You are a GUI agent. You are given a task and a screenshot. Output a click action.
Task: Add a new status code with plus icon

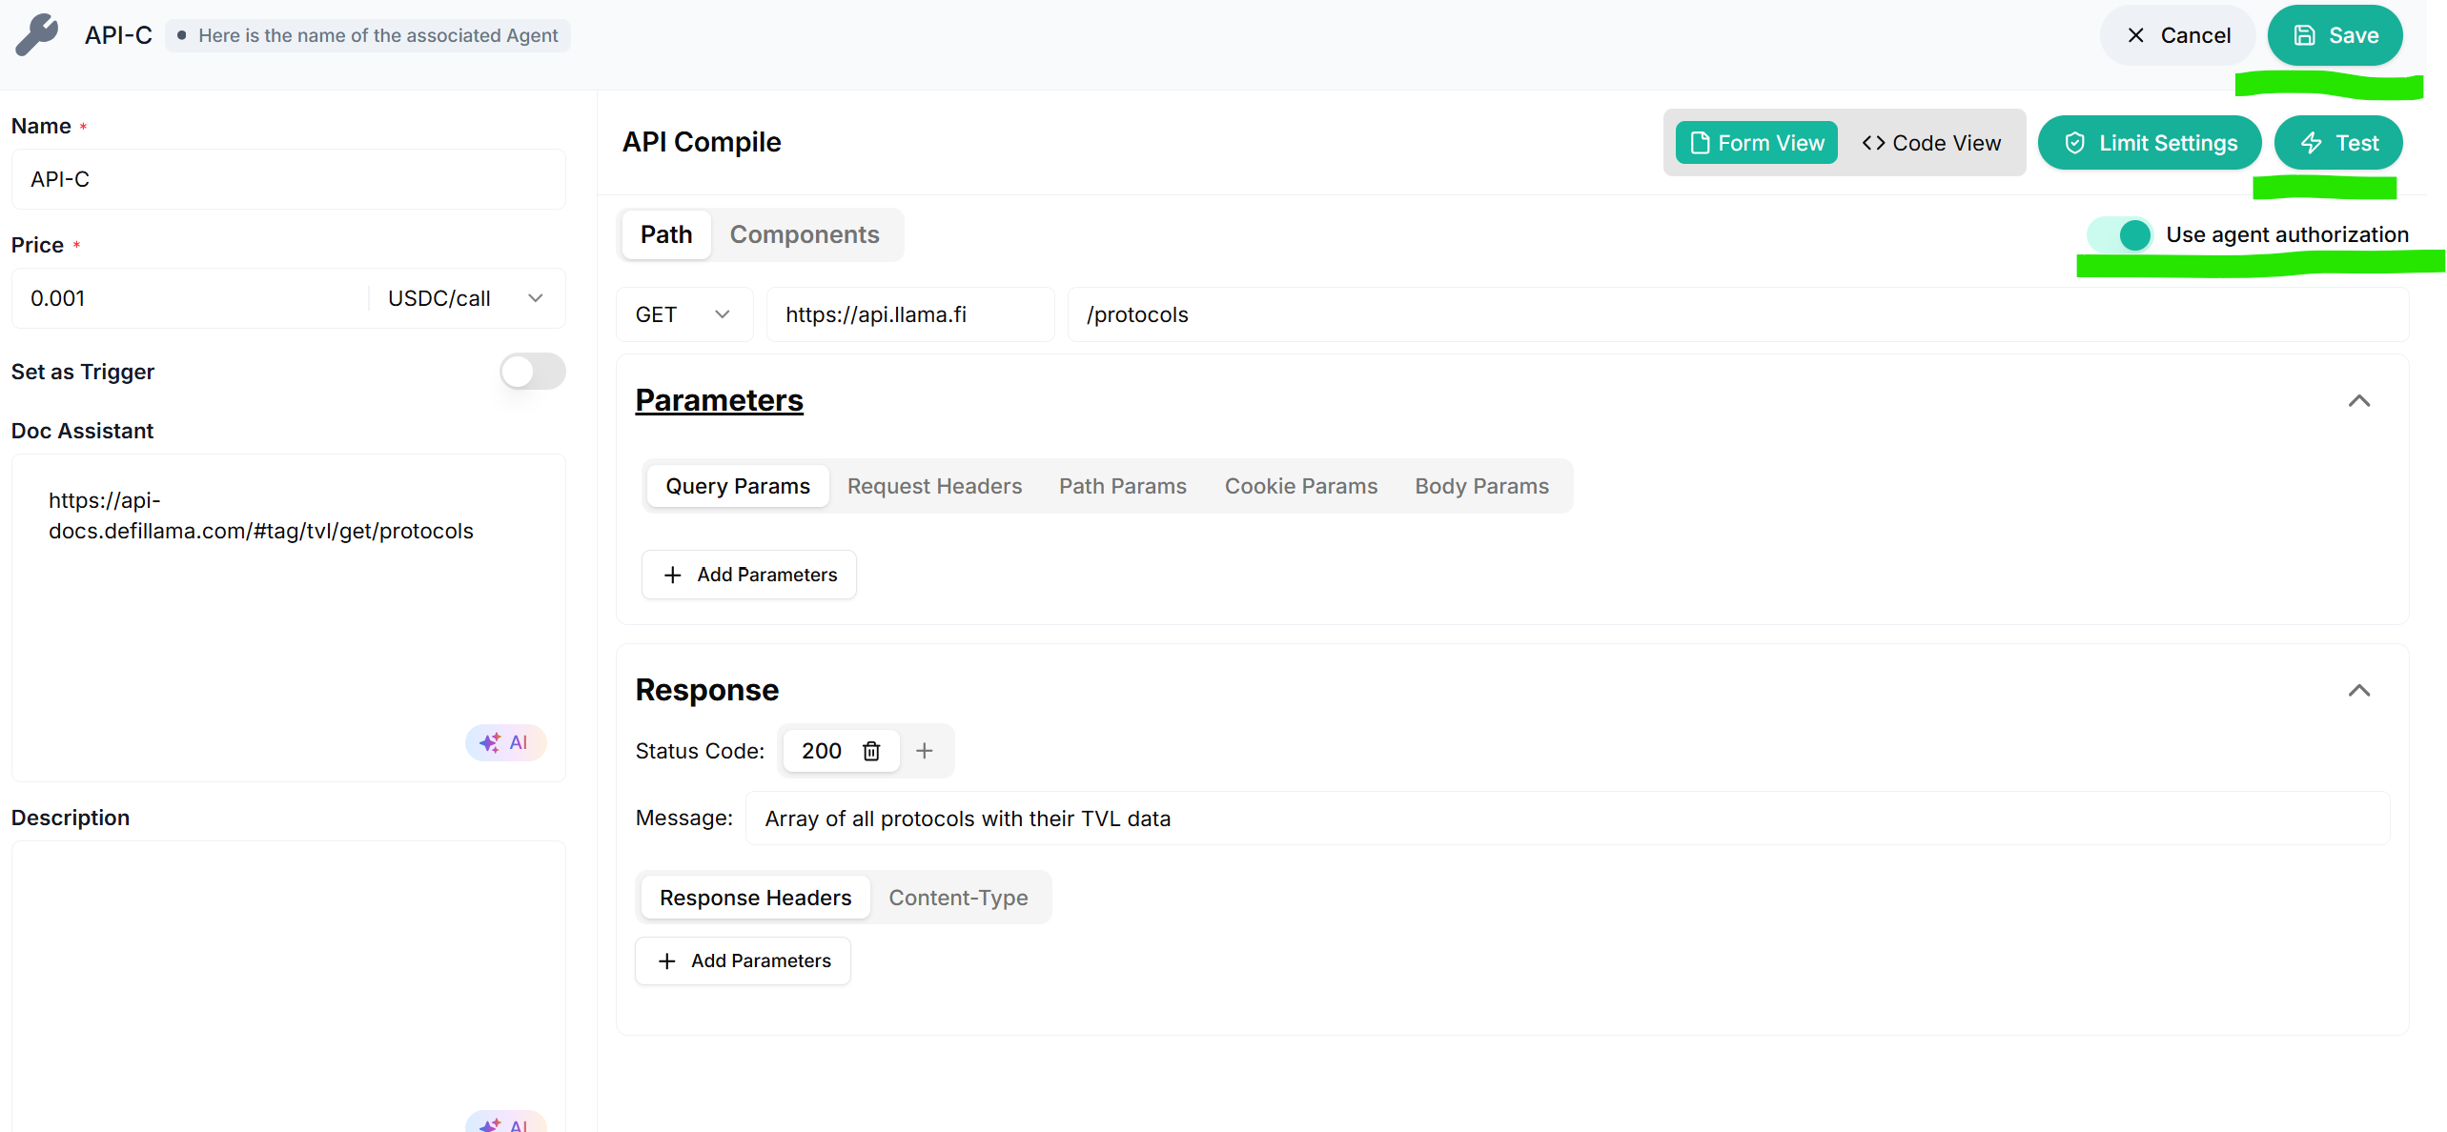924,751
